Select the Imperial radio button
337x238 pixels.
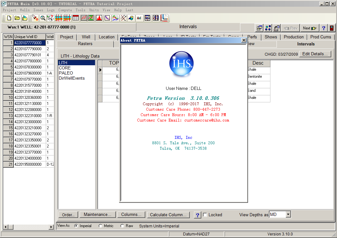76,226
